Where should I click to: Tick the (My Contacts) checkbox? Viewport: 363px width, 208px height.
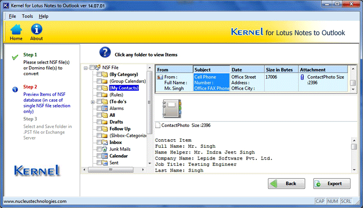click(99, 88)
